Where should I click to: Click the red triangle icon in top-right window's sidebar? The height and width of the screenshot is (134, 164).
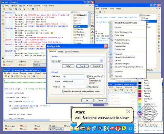(x=159, y=36)
